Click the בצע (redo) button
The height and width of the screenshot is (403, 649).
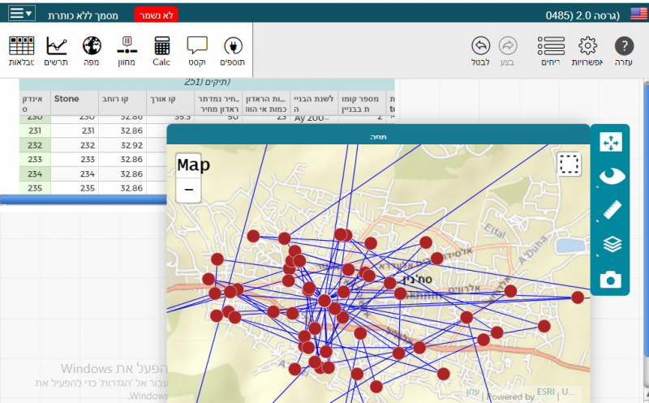508,50
